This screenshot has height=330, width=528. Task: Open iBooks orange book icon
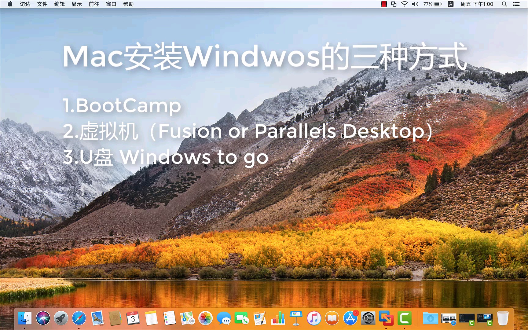[x=332, y=318]
